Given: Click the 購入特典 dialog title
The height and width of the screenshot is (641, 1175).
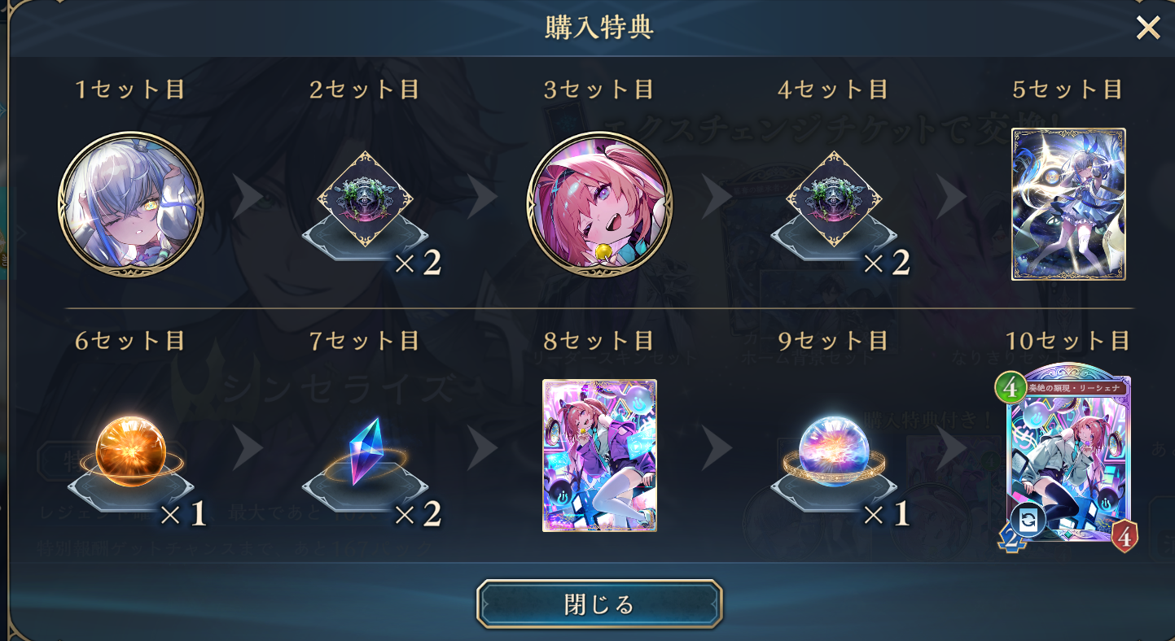Looking at the screenshot, I should 599,27.
